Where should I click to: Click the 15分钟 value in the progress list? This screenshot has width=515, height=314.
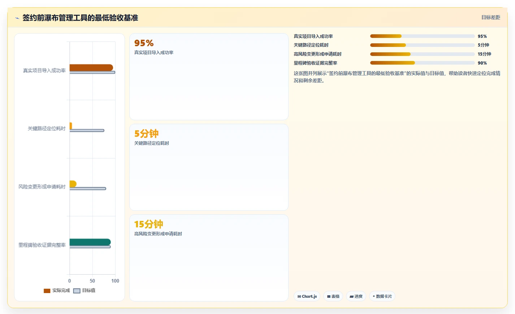click(x=484, y=54)
